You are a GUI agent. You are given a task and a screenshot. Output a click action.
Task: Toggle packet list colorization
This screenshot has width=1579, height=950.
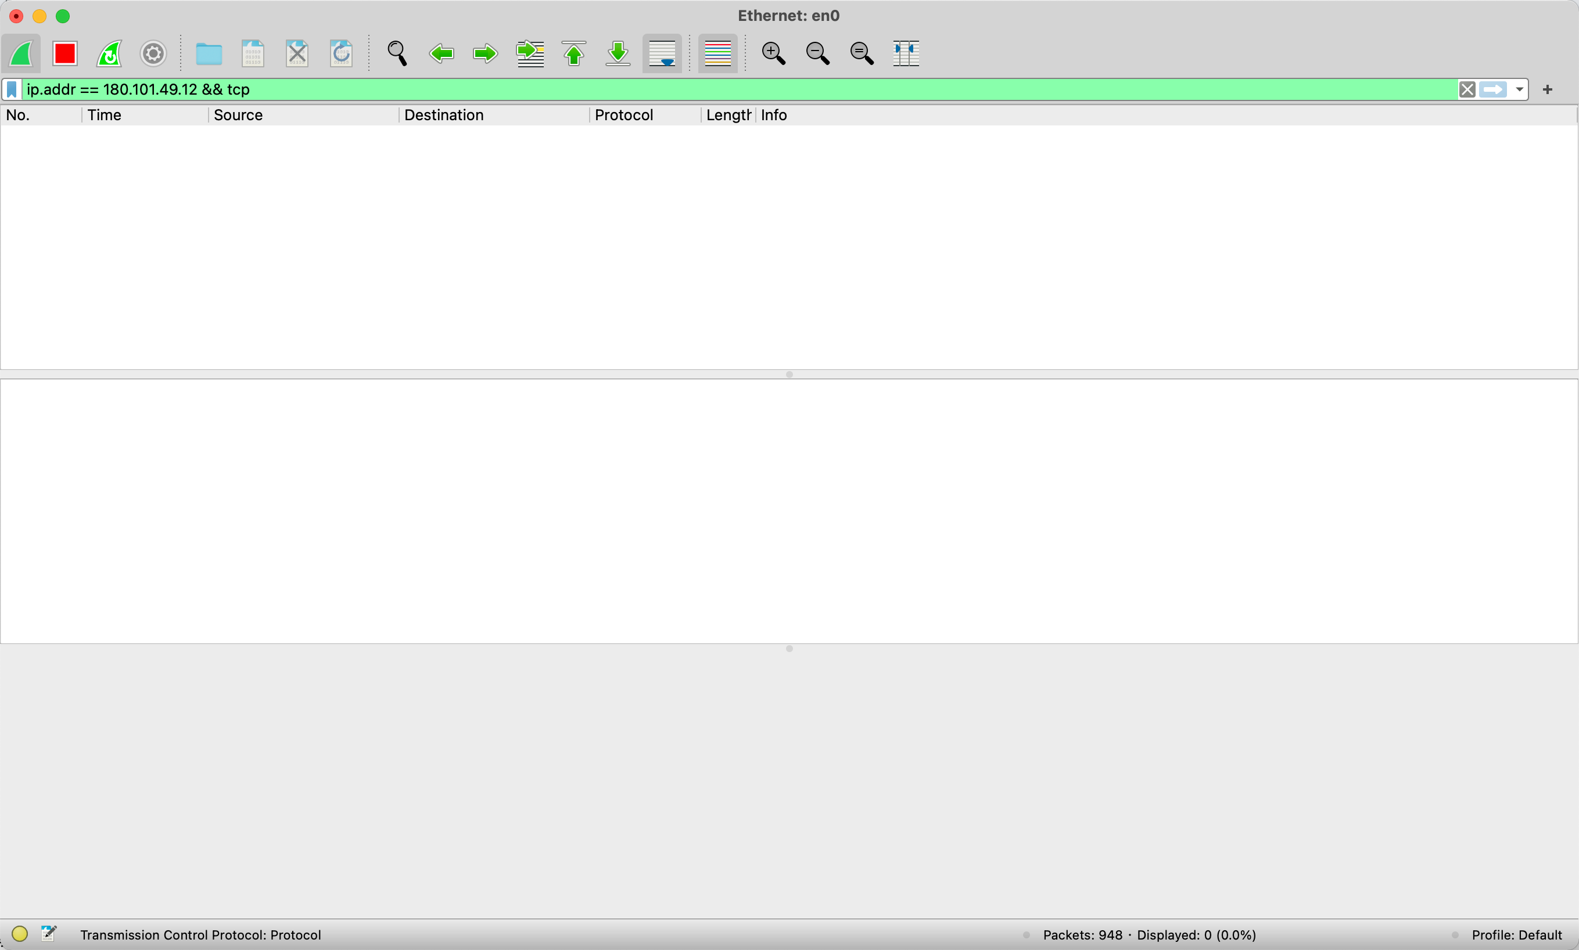(x=718, y=54)
